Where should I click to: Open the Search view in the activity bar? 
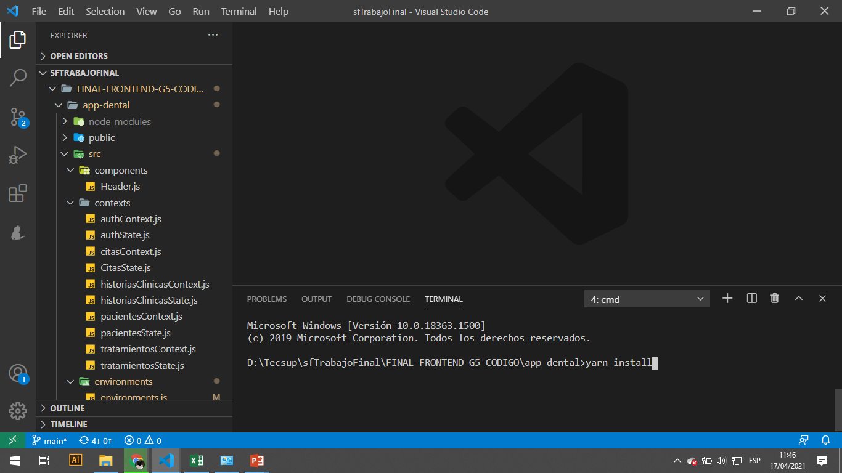point(18,78)
